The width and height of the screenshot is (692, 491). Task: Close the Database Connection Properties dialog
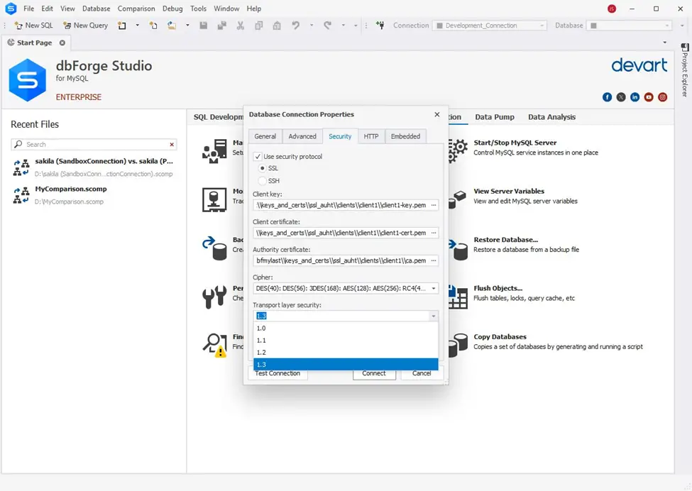click(437, 114)
